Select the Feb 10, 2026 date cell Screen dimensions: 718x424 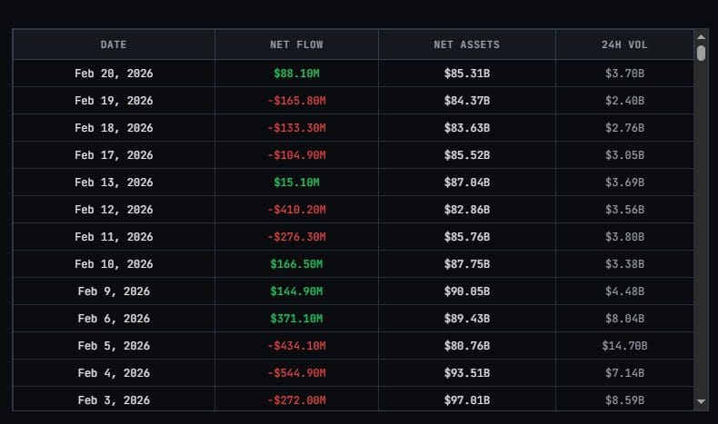(114, 264)
